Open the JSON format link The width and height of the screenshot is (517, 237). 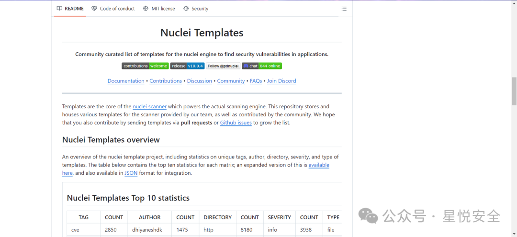point(131,173)
